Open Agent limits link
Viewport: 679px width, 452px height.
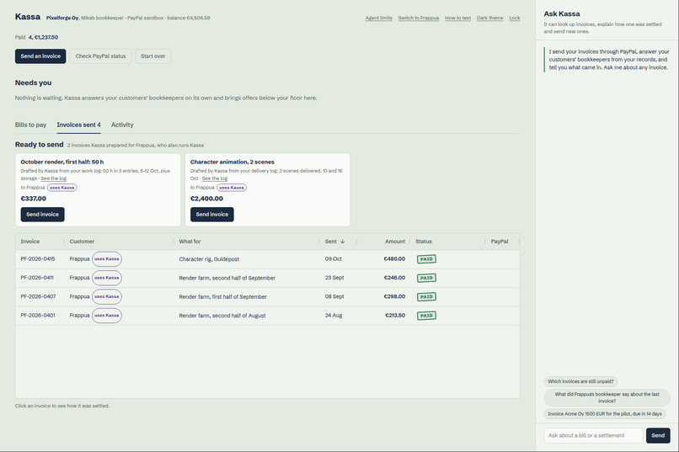pos(378,19)
